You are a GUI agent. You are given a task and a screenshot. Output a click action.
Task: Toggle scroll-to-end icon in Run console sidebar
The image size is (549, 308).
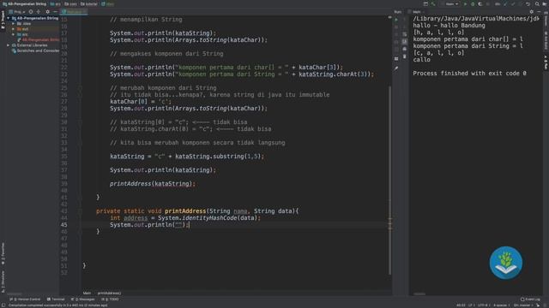click(x=404, y=42)
